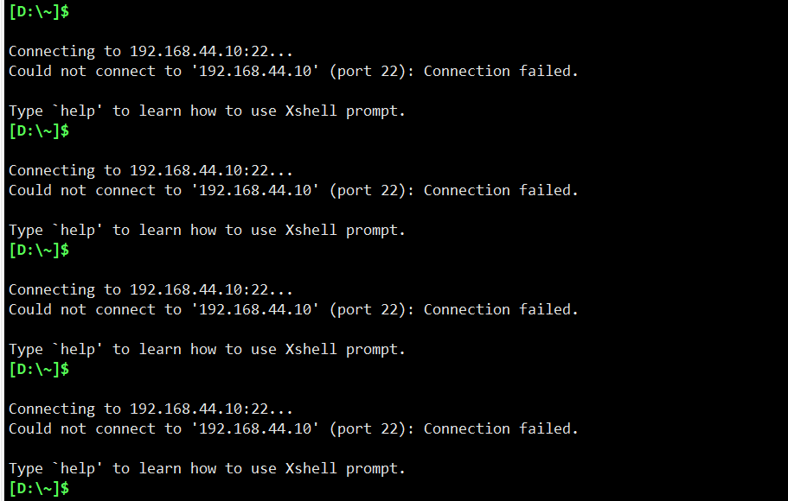The height and width of the screenshot is (501, 788).
Task: Click the fourth [D:\~]$ prompt from top
Action: point(39,369)
